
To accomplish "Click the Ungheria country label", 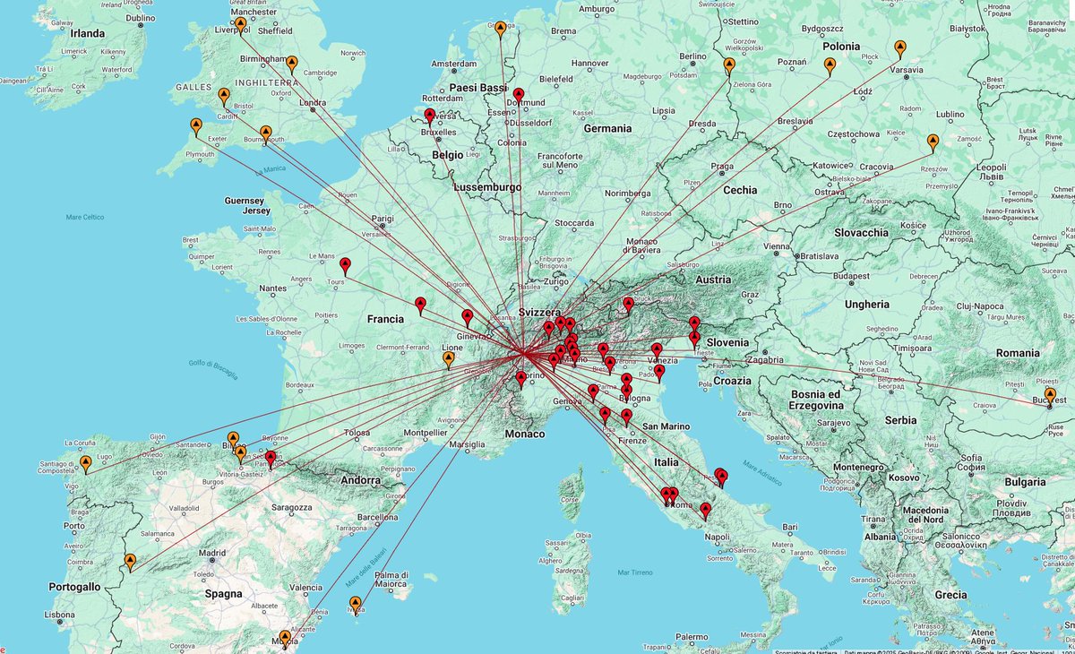I will point(866,304).
